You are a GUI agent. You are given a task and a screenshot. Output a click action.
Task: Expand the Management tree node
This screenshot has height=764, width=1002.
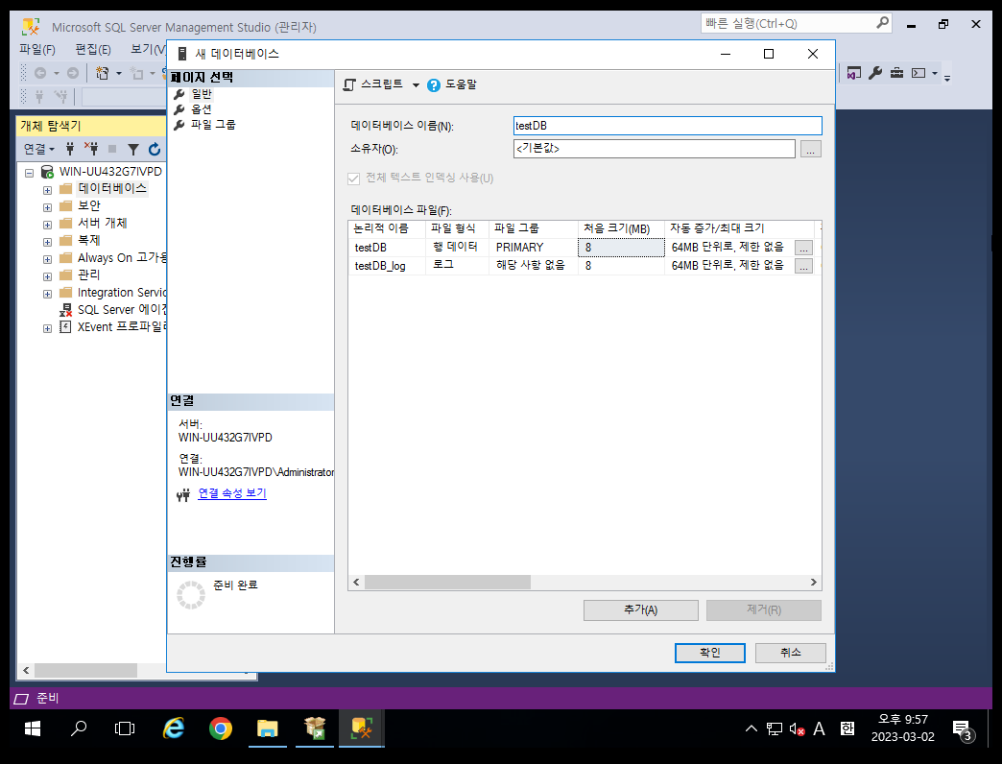[47, 276]
